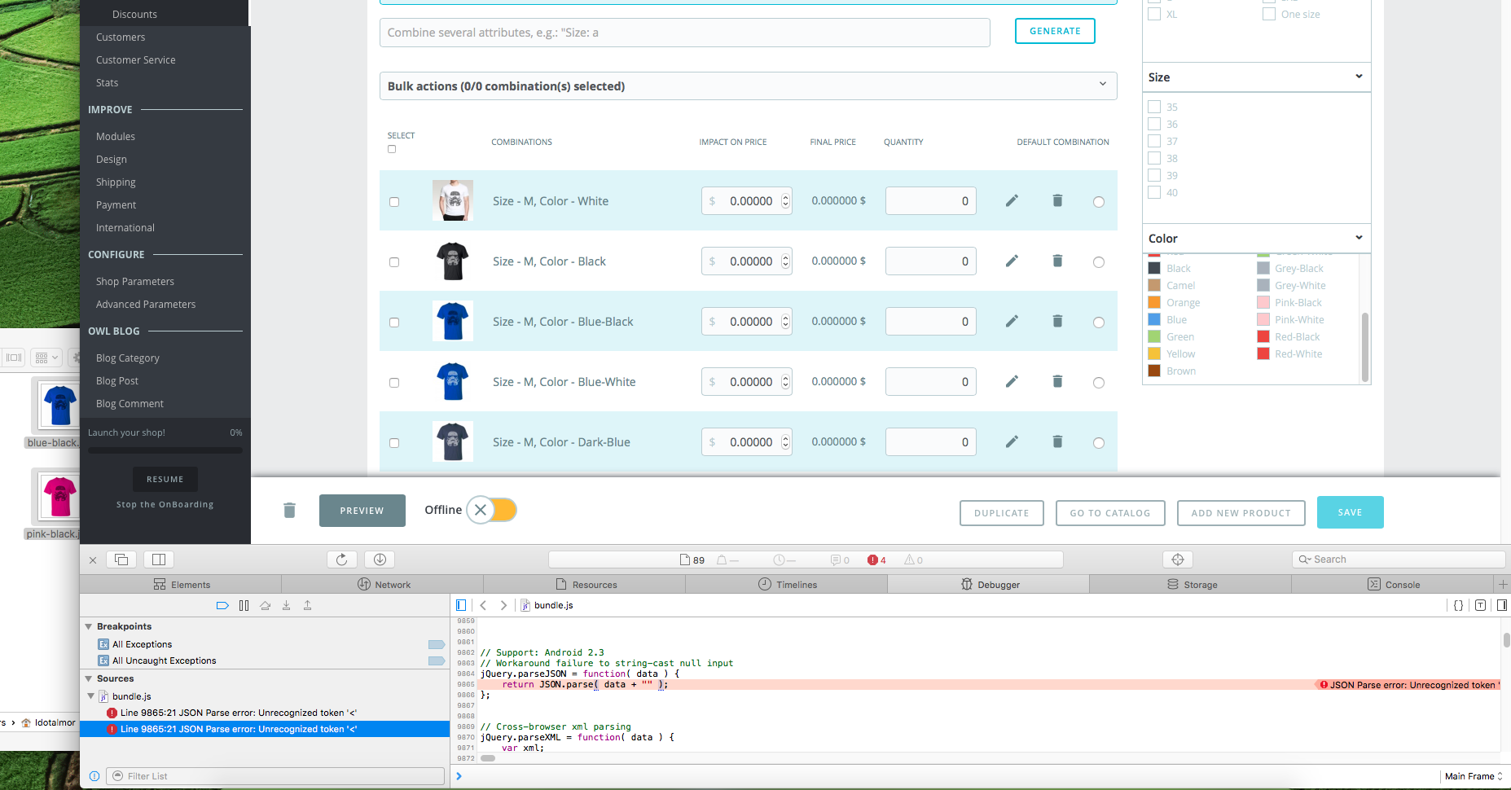
Task: Toggle the navigation sidebar in the debugger
Action: point(461,605)
